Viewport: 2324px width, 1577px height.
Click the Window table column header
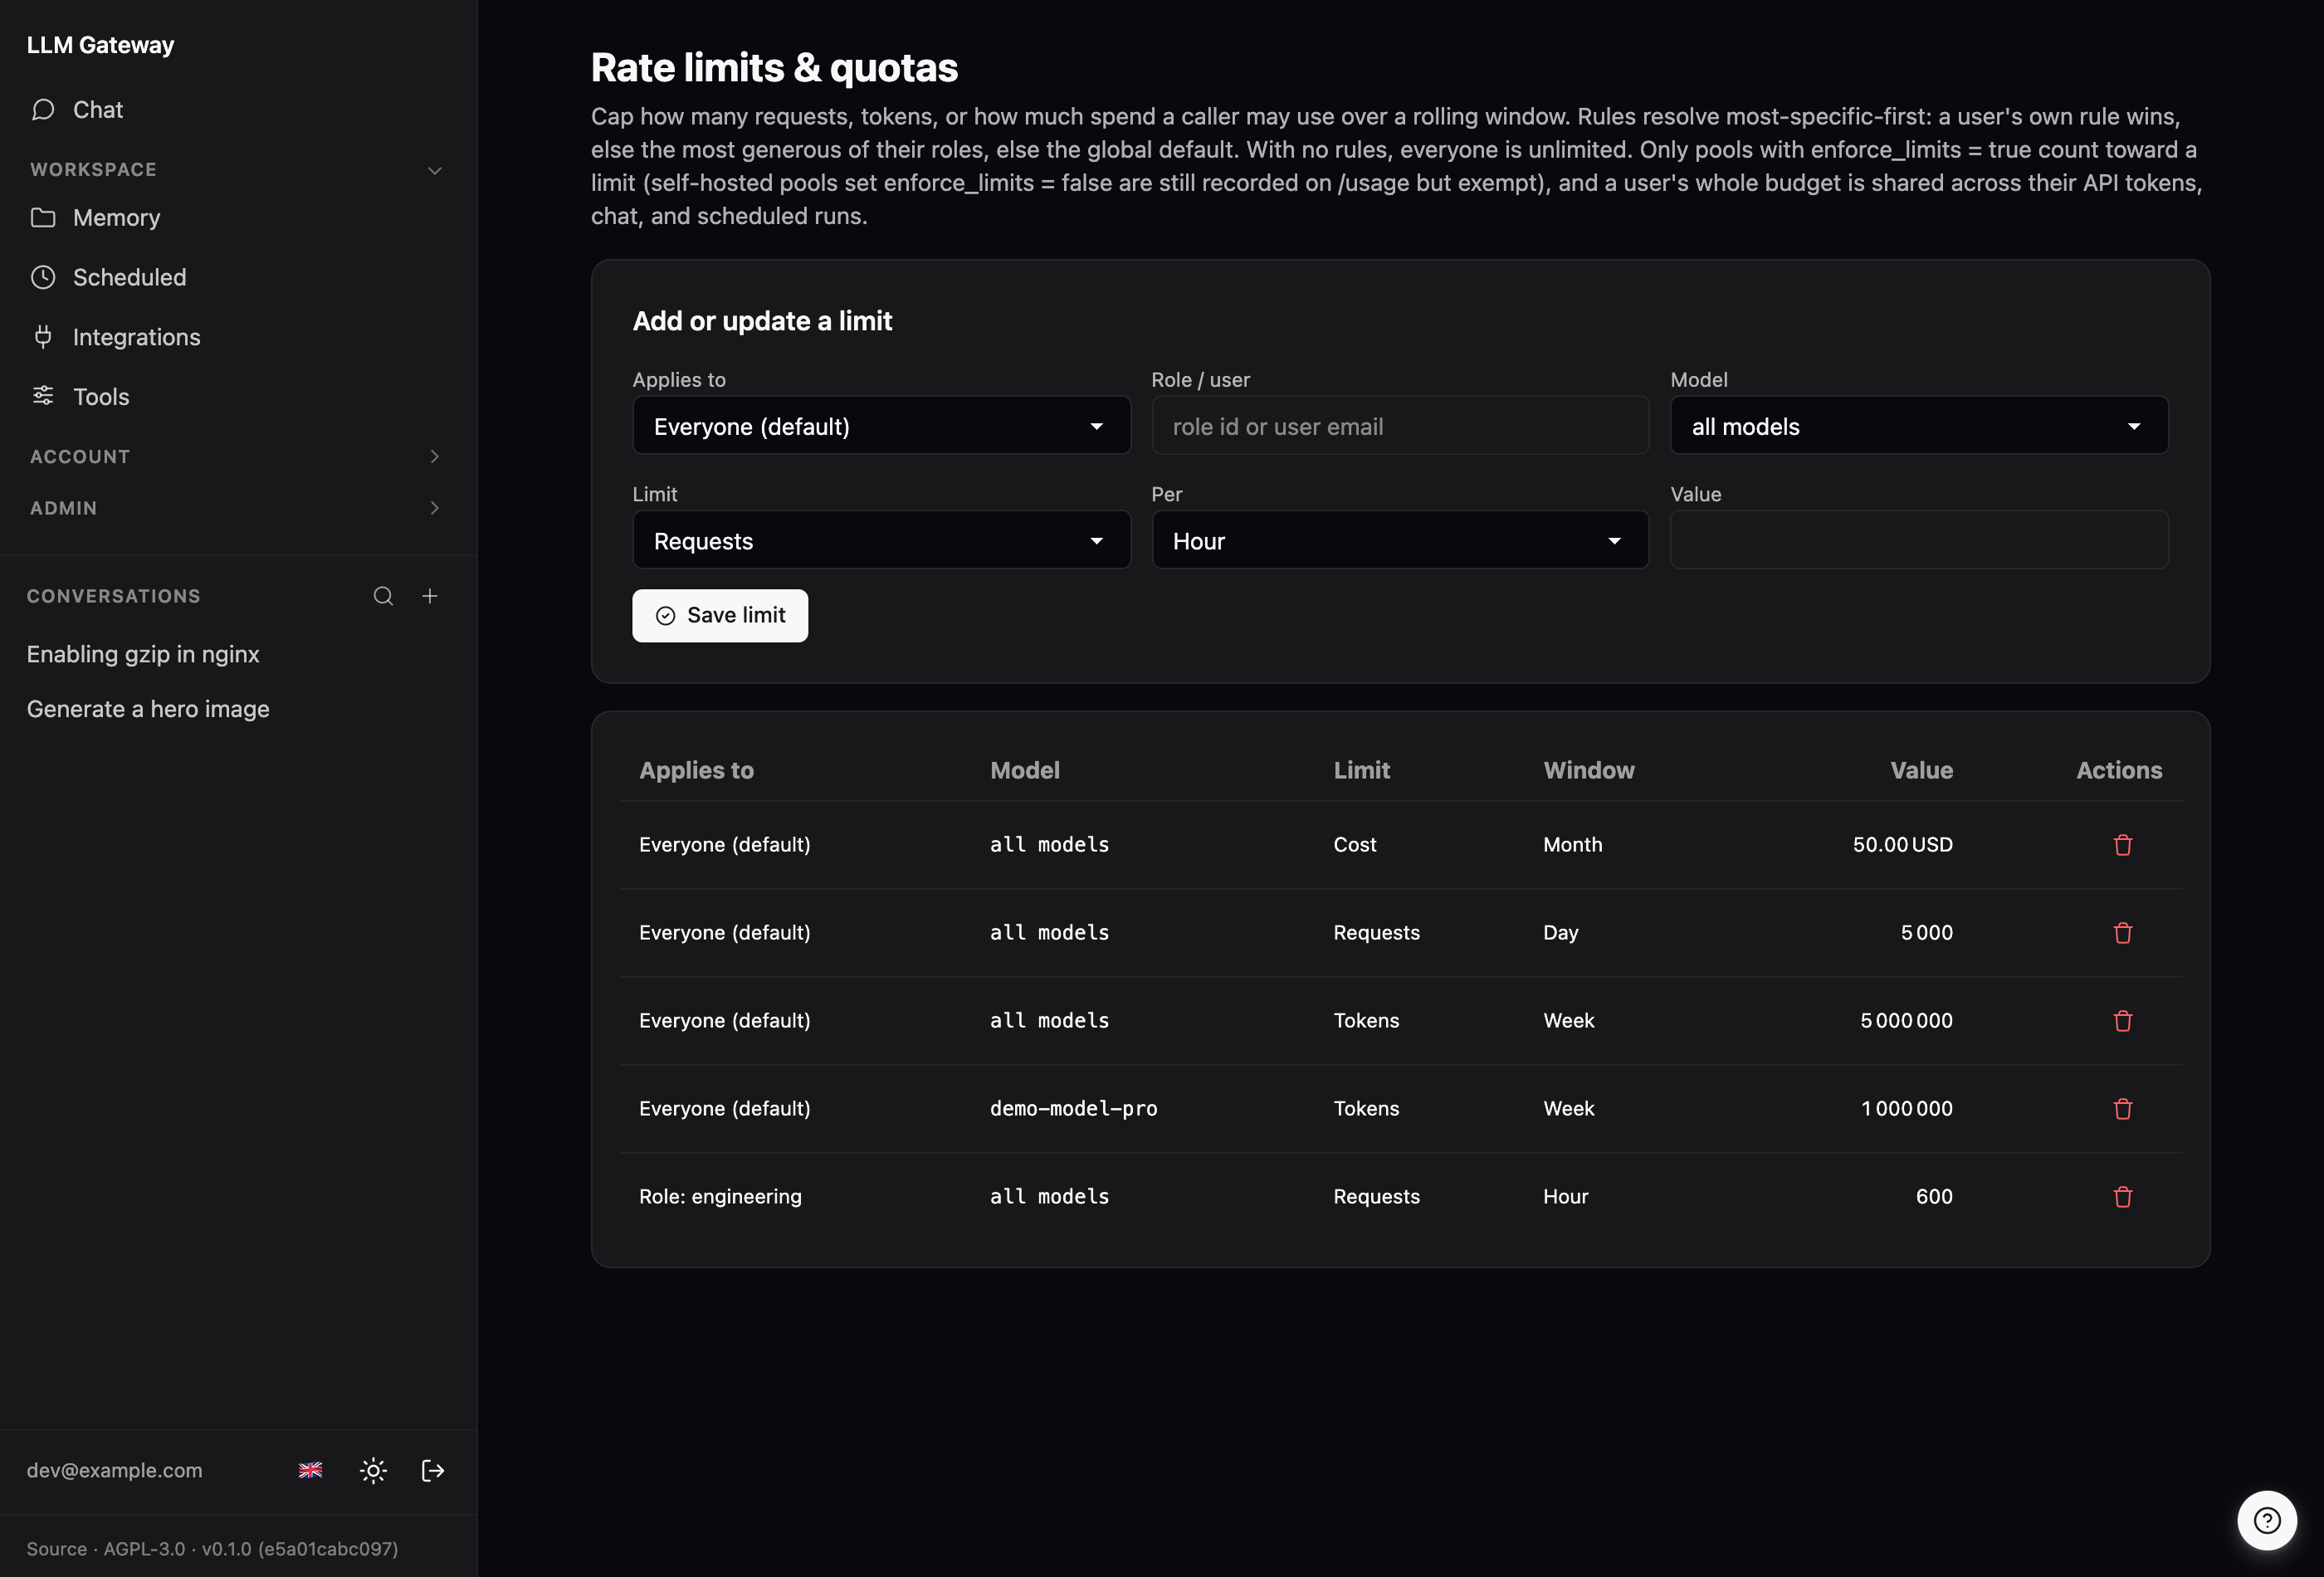tap(1589, 770)
